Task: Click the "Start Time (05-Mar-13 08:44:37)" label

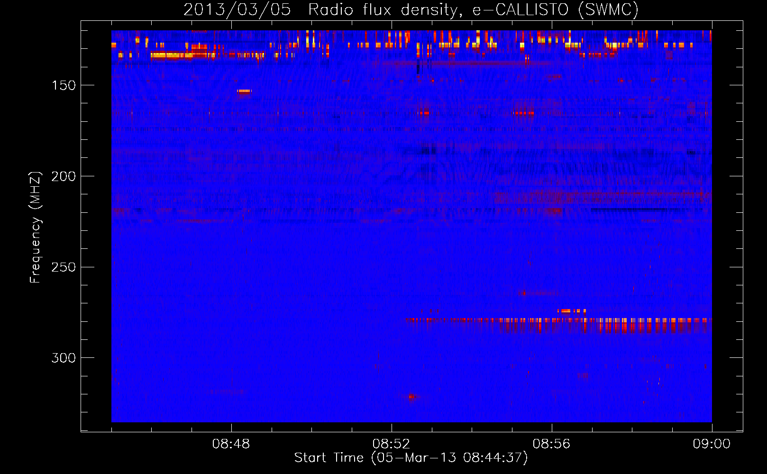Action: [x=411, y=458]
